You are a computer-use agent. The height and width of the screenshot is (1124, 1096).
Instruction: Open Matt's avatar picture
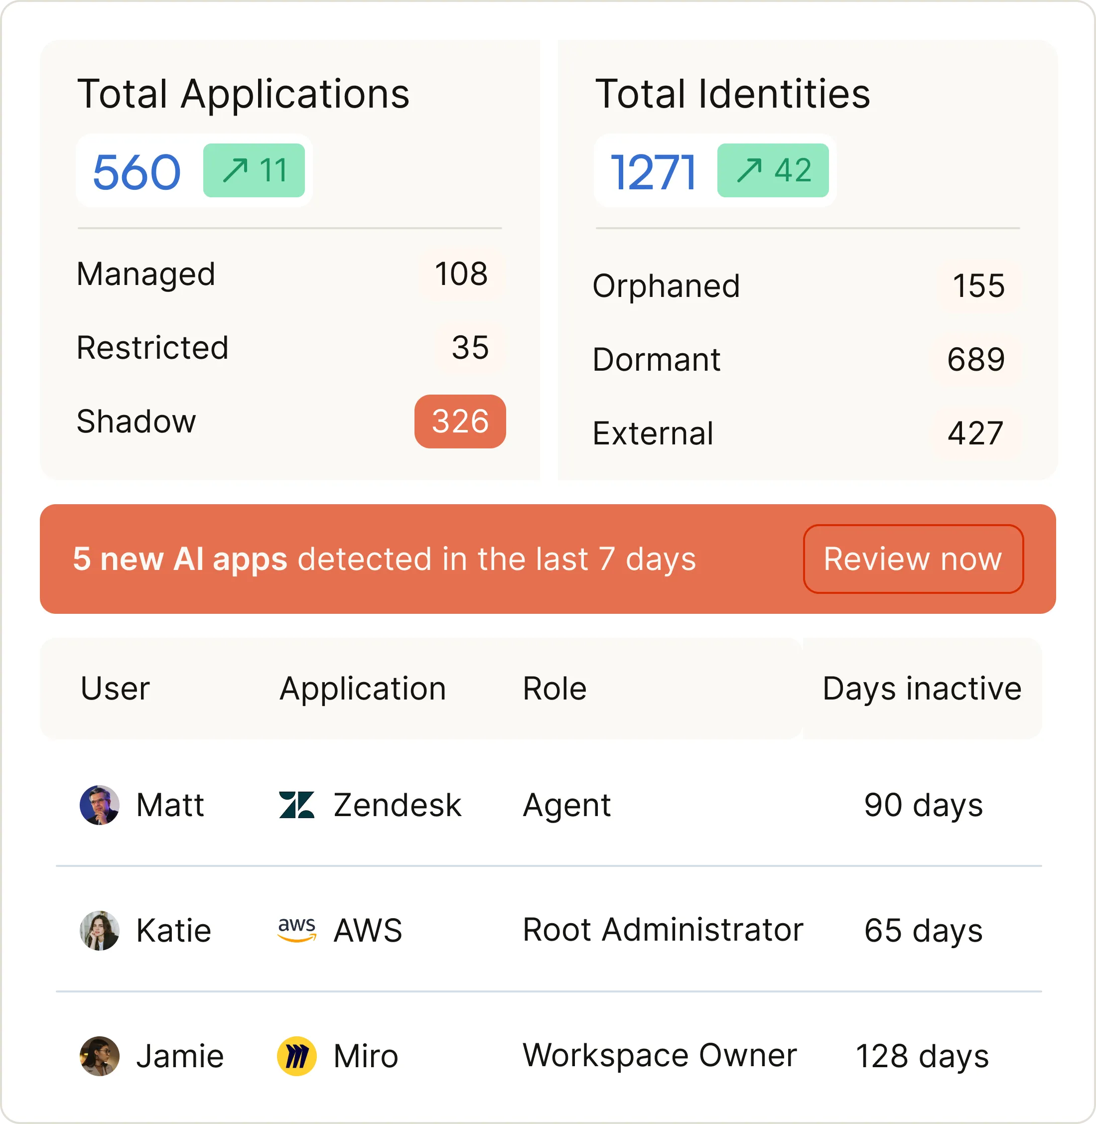click(100, 805)
